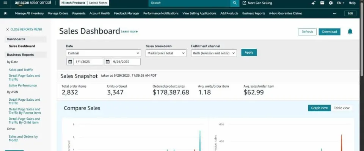Click the top search input field
The height and width of the screenshot is (151, 364).
pos(190,3)
